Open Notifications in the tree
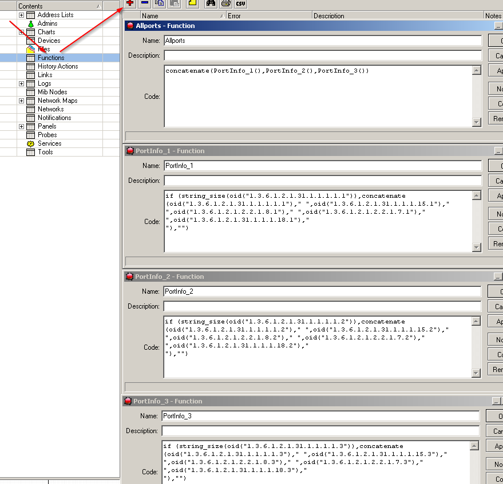 tap(54, 118)
